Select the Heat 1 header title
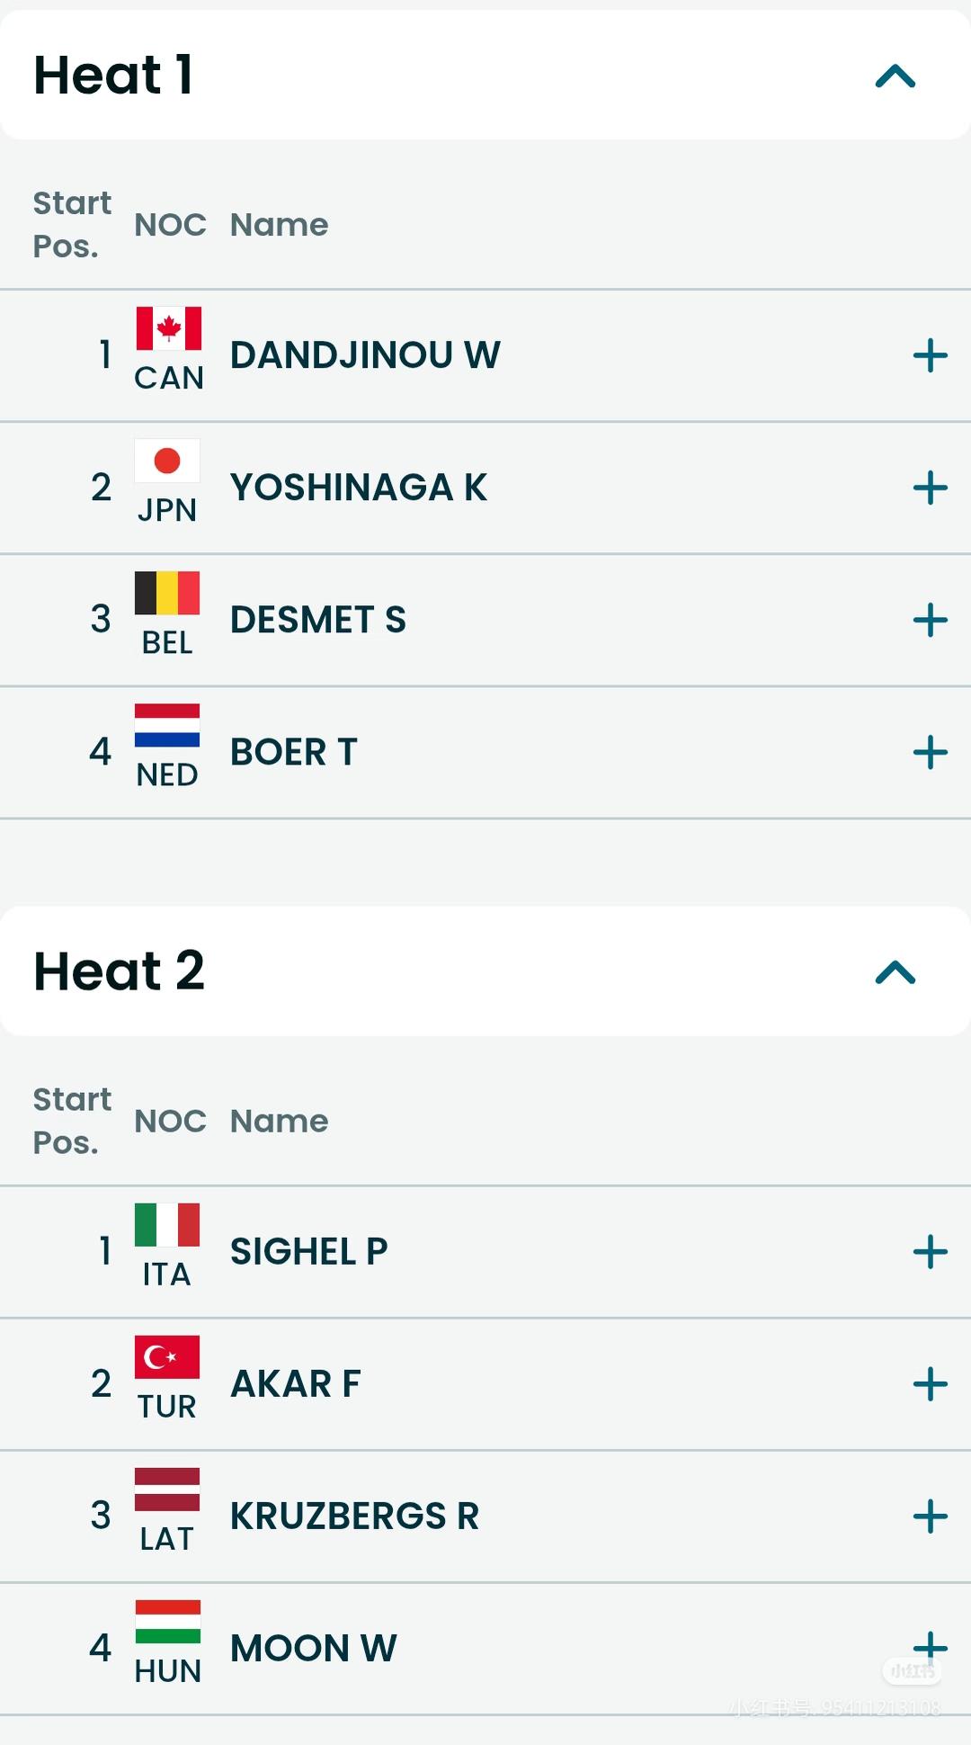Viewport: 971px width, 1745px height. tap(113, 75)
